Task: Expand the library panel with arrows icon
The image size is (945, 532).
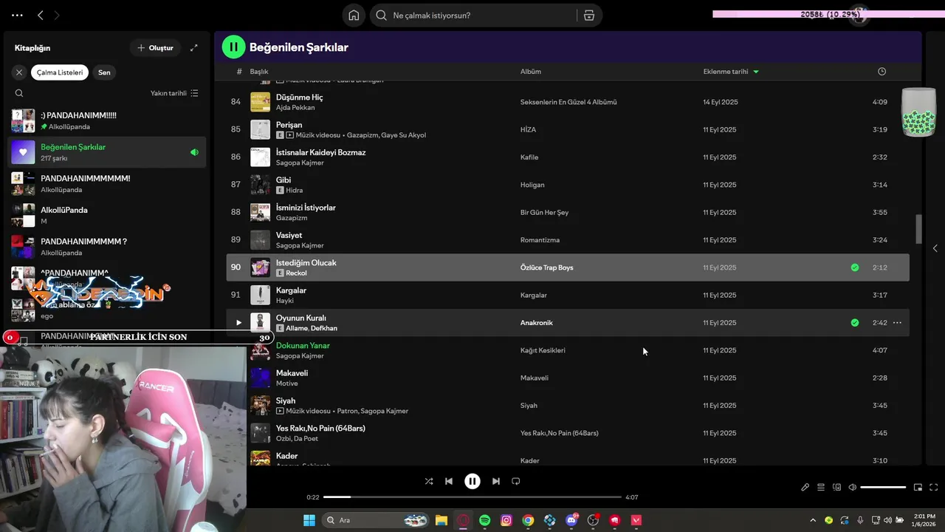Action: coord(194,48)
